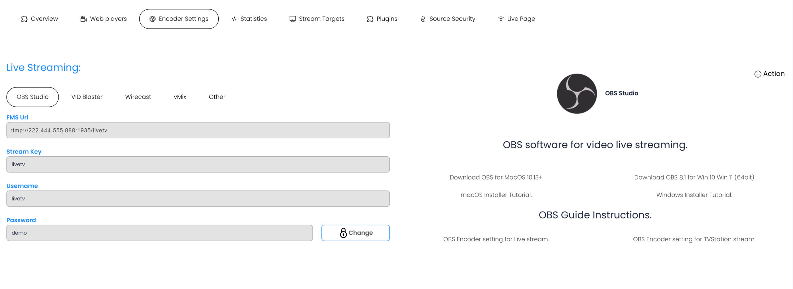Click the Stream Key field

[198, 164]
